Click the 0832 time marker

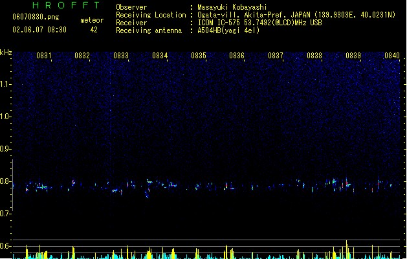coord(82,56)
